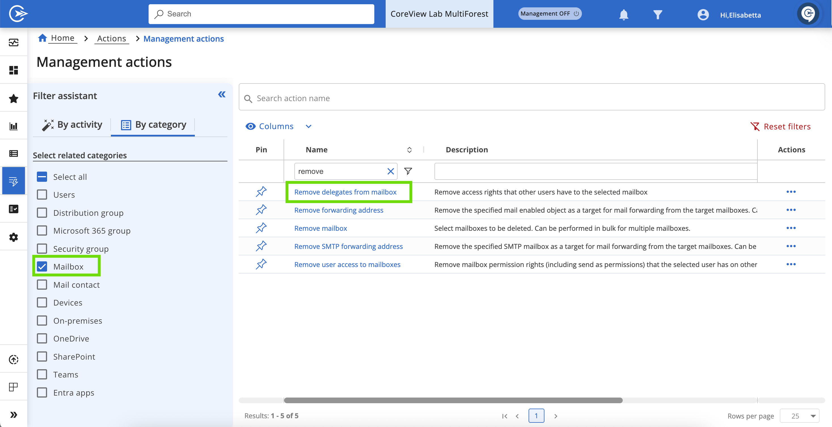Pin Remove delegates from mailbox action
Image resolution: width=832 pixels, height=427 pixels.
click(261, 192)
